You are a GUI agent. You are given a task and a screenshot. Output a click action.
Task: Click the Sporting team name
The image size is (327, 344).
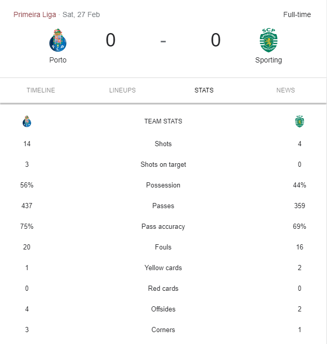coord(269,60)
